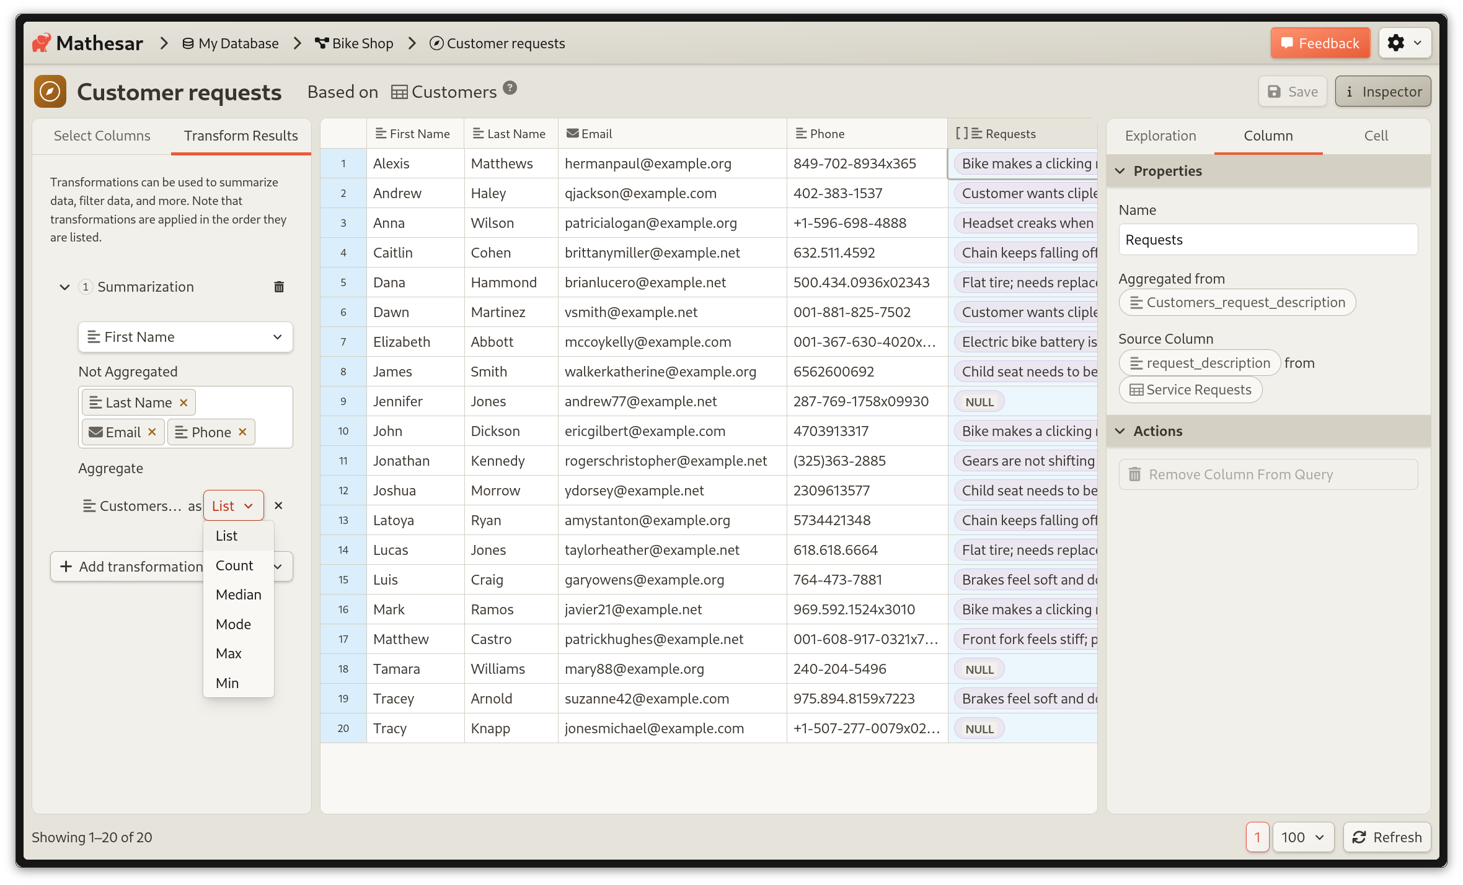
Task: Select Max aggregation option
Action: 239,653
